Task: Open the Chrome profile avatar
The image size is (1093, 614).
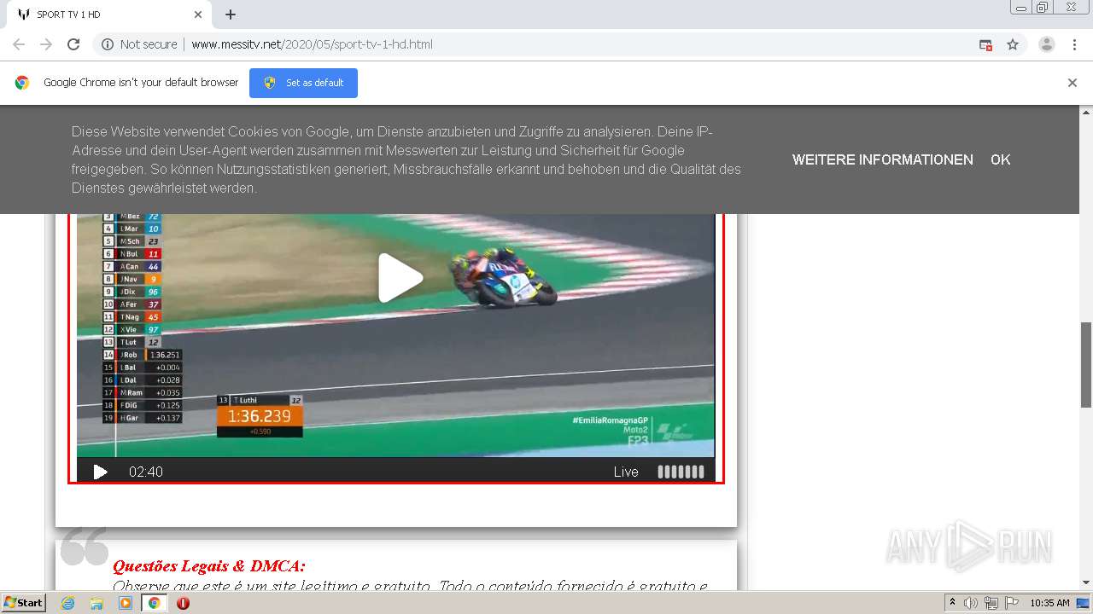Action: point(1047,44)
